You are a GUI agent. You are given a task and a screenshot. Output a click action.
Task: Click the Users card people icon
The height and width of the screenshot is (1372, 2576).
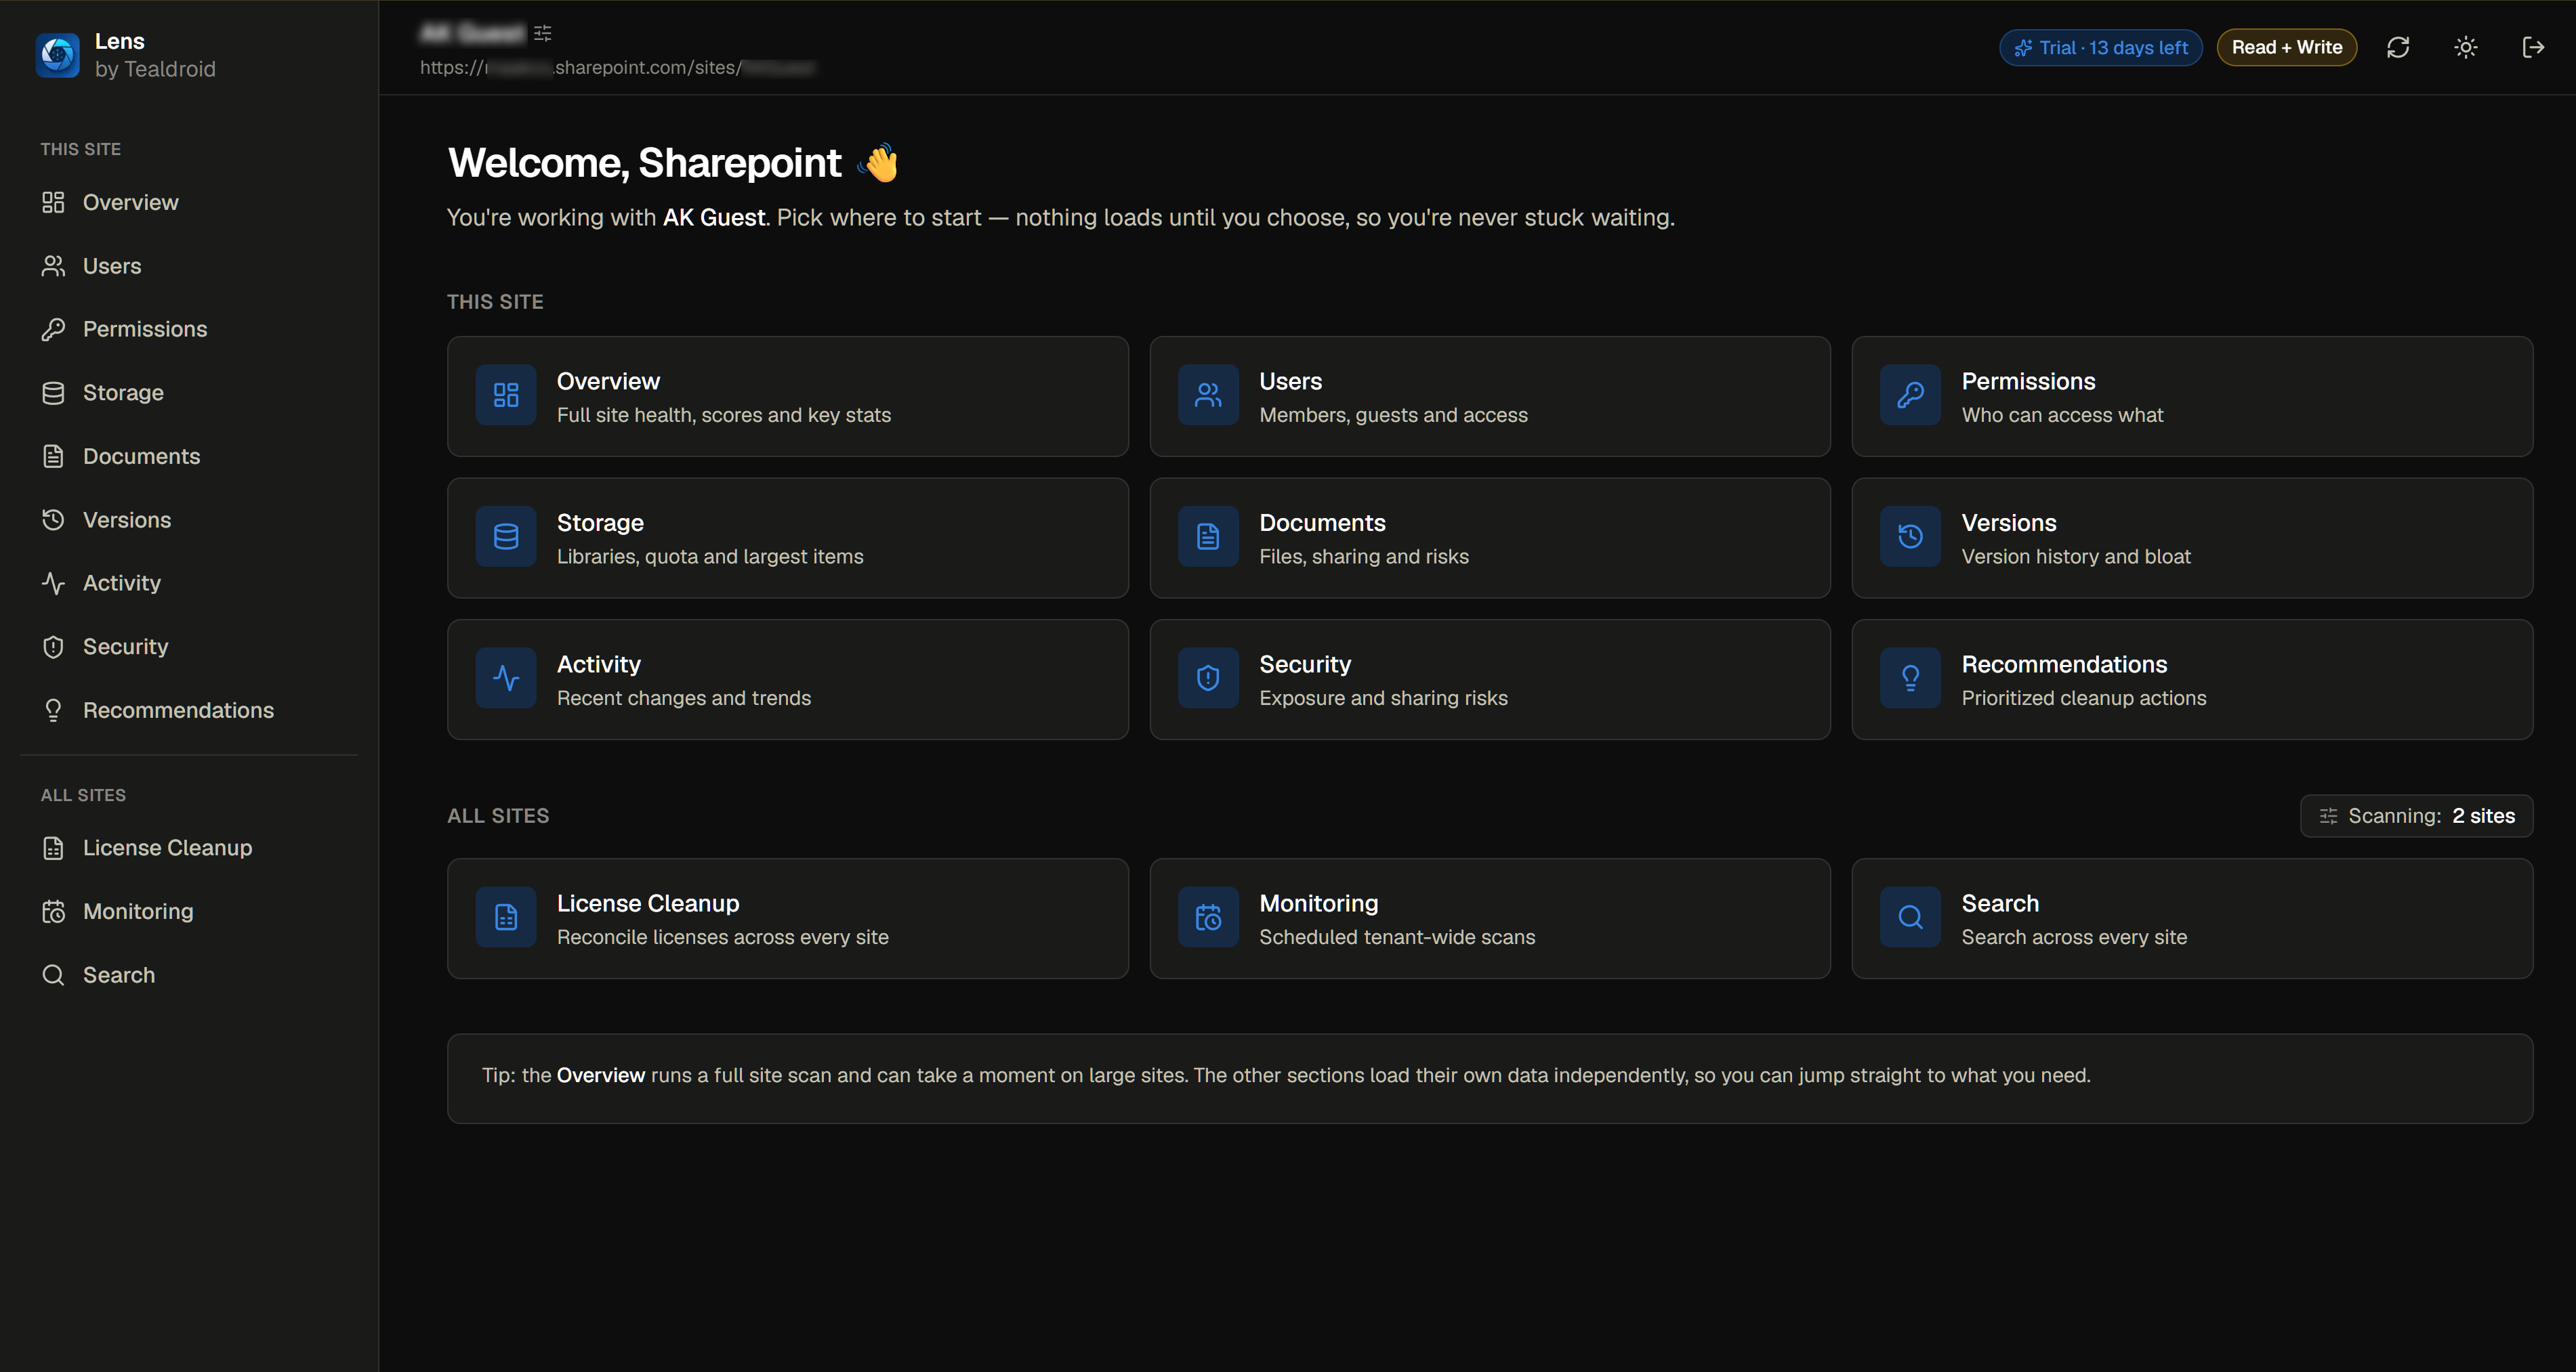click(1208, 395)
